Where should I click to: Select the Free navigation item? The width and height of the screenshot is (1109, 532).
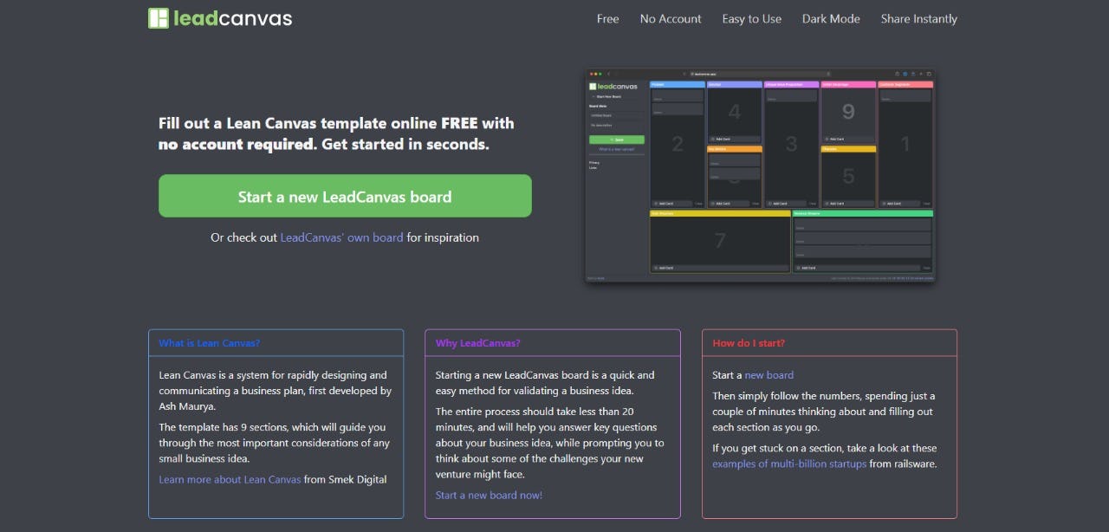point(607,19)
